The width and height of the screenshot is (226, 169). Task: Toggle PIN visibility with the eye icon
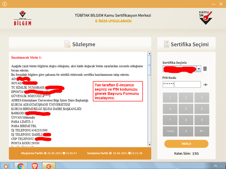point(205,84)
